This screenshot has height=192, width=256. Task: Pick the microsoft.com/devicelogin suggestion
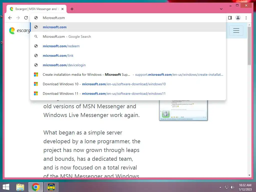click(128, 65)
